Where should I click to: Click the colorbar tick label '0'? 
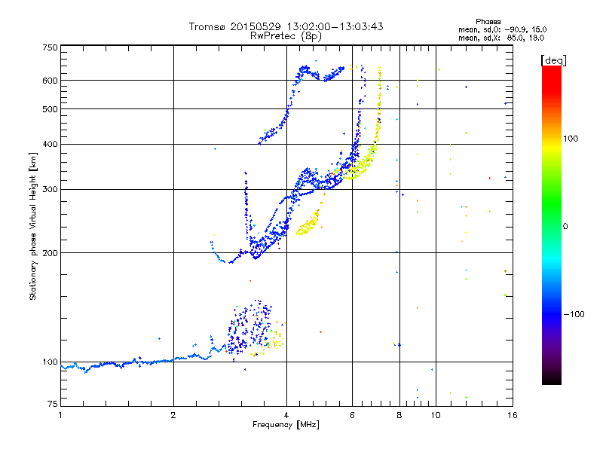[565, 227]
